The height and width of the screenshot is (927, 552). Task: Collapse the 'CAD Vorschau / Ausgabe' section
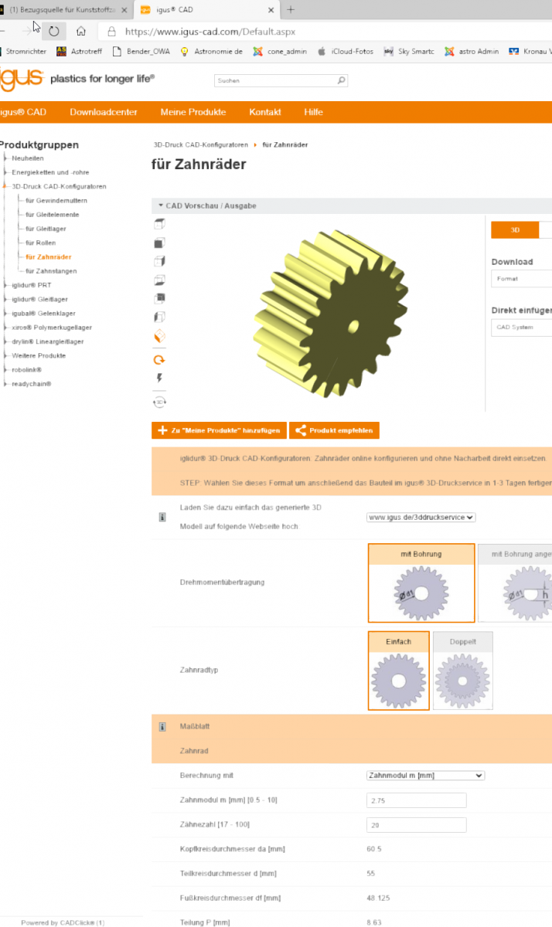[x=207, y=206]
